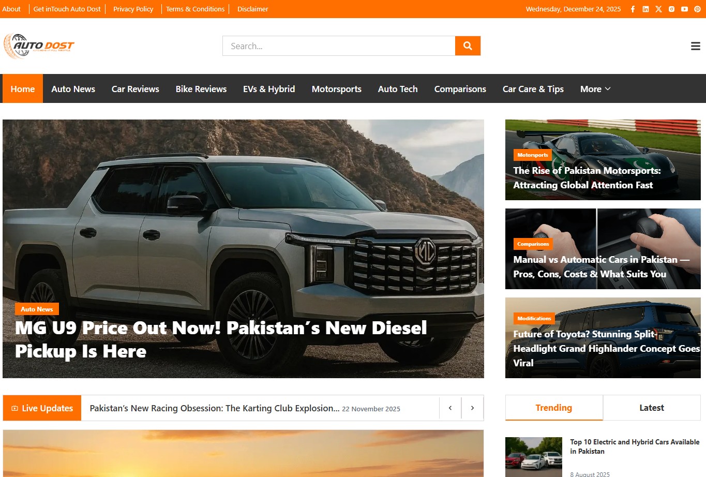Open Karting Club Explosion live update
This screenshot has height=477, width=706.
coord(215,408)
